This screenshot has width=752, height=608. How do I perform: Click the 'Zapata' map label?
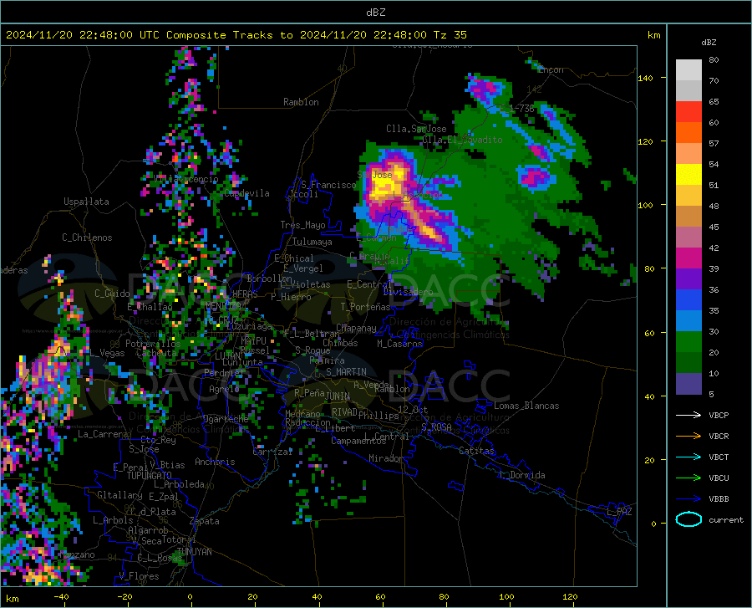coord(205,521)
